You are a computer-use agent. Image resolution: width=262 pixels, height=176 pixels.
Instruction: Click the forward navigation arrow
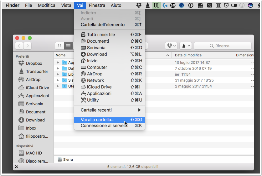tap(28, 46)
